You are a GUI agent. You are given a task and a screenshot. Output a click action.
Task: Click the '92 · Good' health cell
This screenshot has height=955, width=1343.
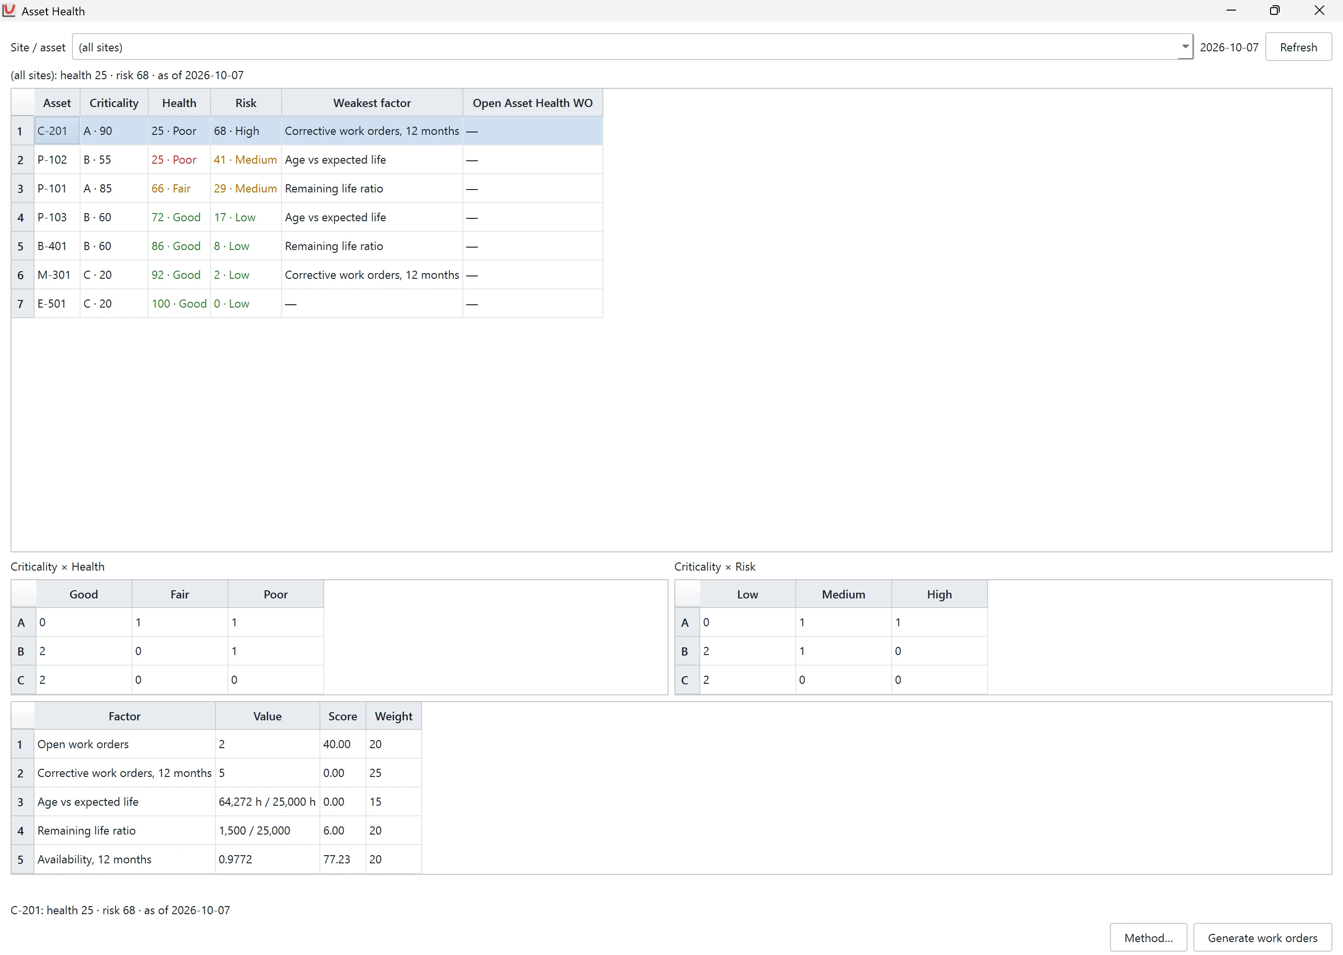pyautogui.click(x=179, y=275)
